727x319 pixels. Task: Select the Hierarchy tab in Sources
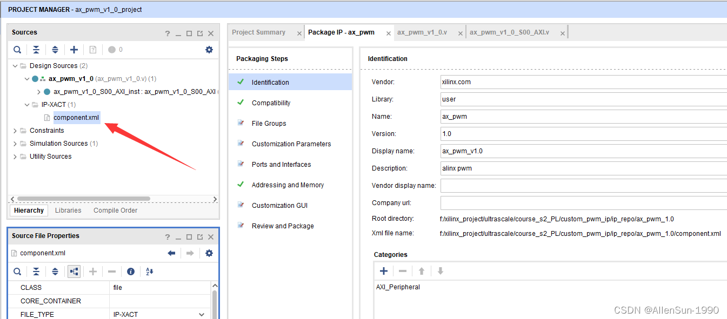click(29, 211)
